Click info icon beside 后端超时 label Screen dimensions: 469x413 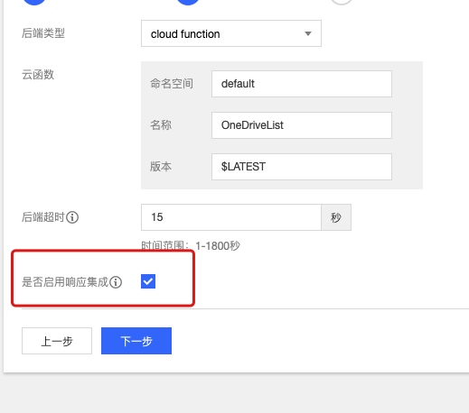coord(72,217)
